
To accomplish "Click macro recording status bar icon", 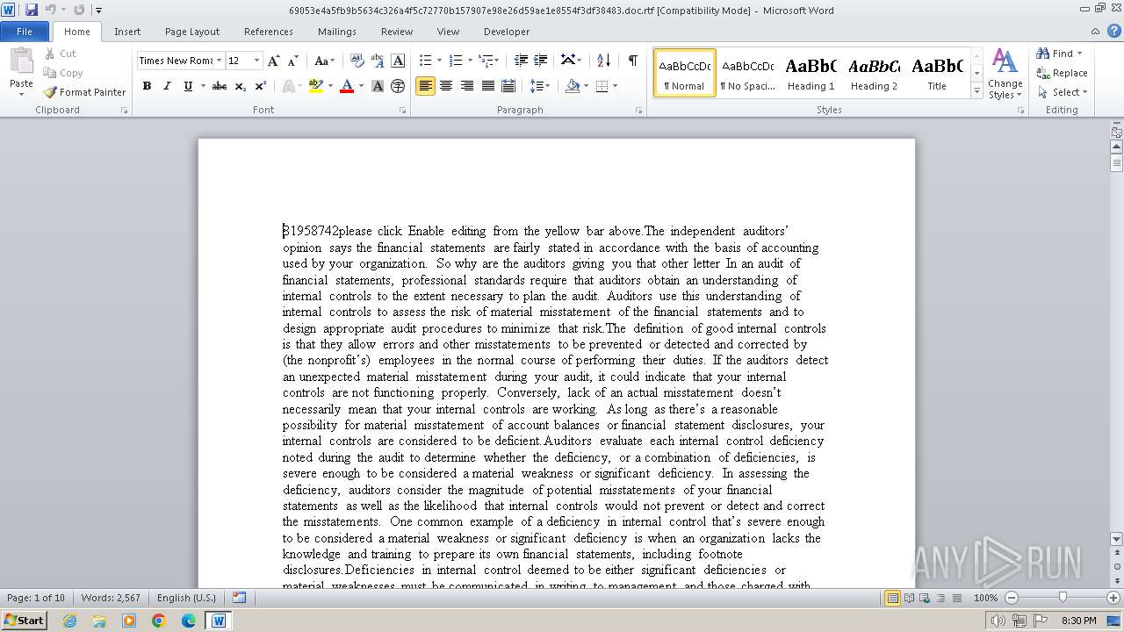I will click(x=239, y=598).
